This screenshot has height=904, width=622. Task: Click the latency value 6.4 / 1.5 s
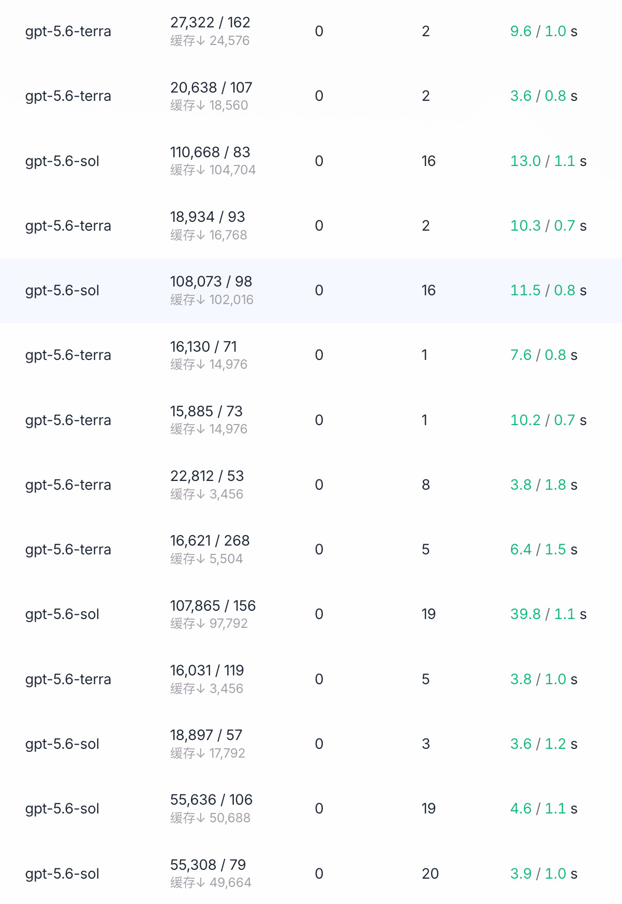click(543, 549)
